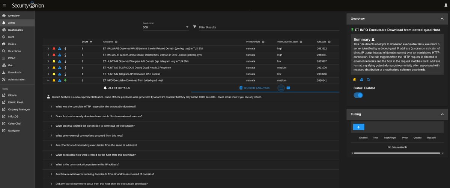
Task: Expand 'What process initiated the connection' question
Action: (191, 126)
